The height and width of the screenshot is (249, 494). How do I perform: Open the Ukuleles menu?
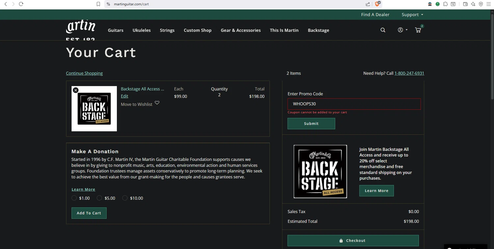click(142, 30)
